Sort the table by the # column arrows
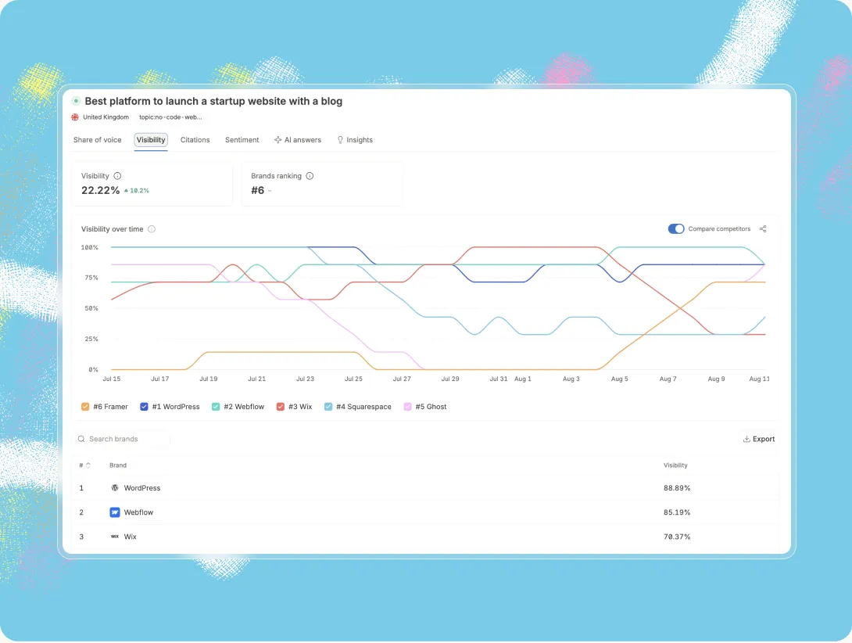This screenshot has width=852, height=643. (88, 465)
